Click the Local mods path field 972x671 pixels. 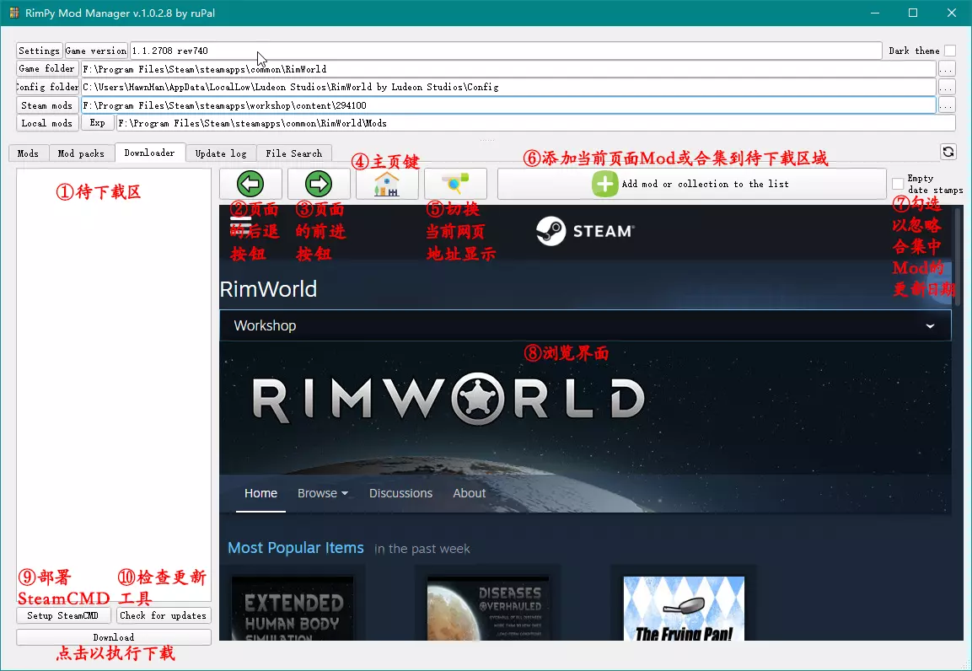[x=535, y=123]
